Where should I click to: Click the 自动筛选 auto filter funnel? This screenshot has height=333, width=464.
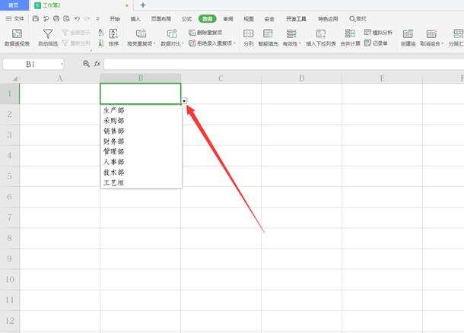click(x=48, y=37)
